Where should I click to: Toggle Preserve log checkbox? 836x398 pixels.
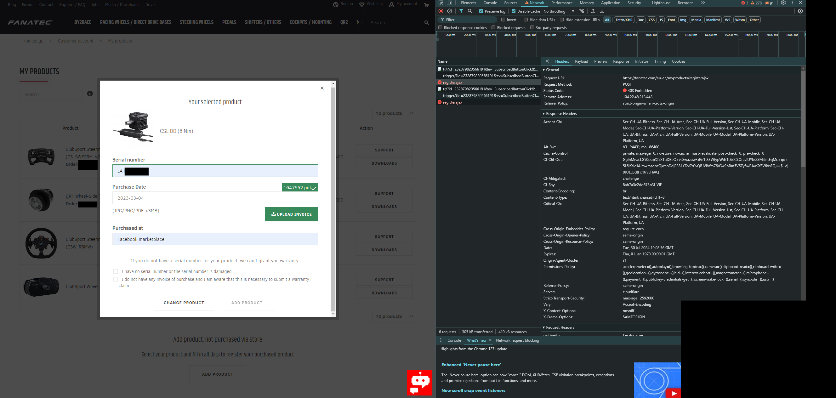pos(481,11)
